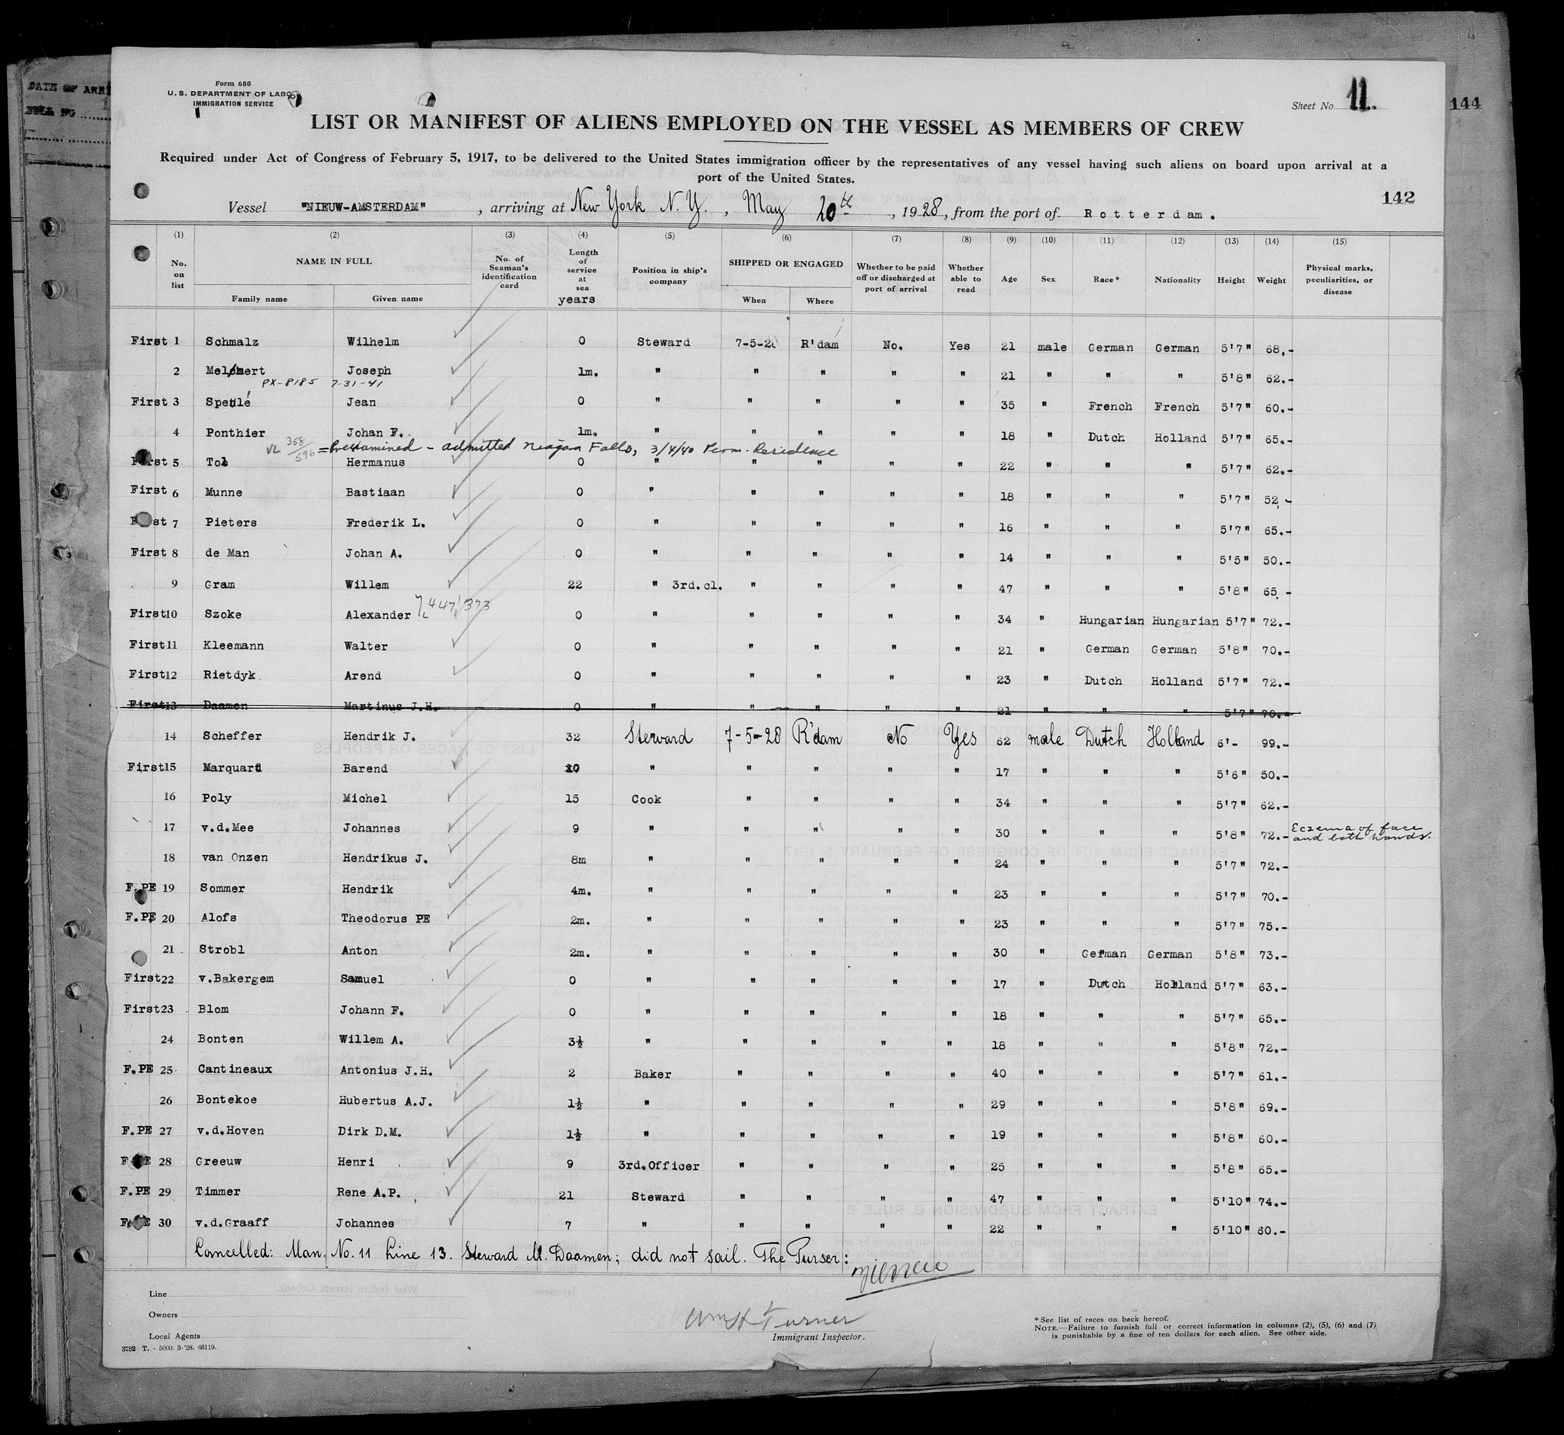
Task: Click the family name "Szoke"
Action: (224, 614)
